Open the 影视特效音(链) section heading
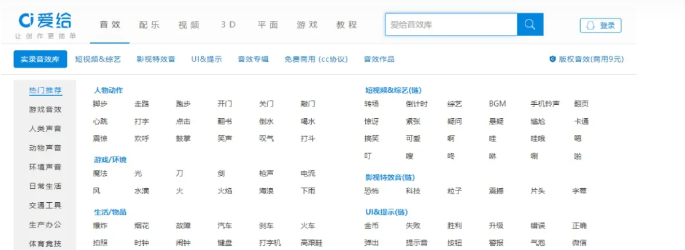The image size is (685, 250). 390,177
